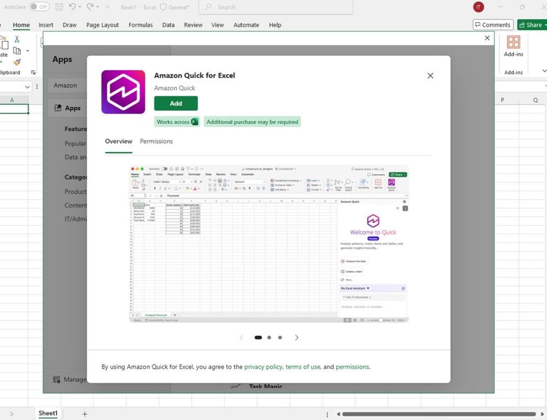547x420 pixels.
Task: Click Additional purchase may be required label
Action: tap(252, 122)
